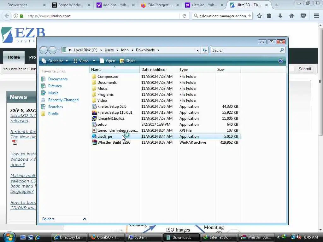Click Explorer back navigation button

click(44, 50)
